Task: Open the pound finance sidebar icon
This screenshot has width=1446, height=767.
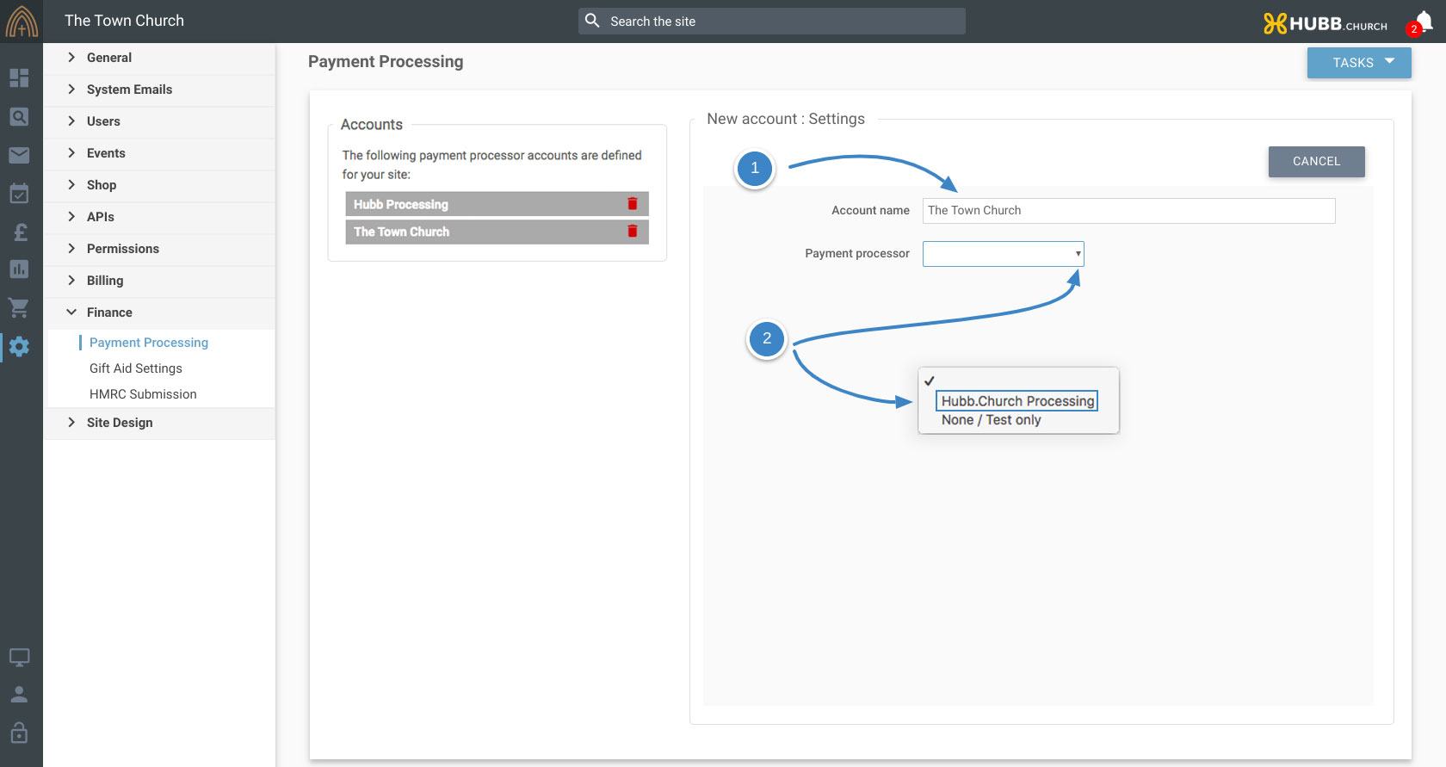Action: tap(19, 232)
